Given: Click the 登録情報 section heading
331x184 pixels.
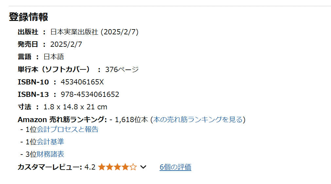Looking at the screenshot, I should (x=28, y=17).
